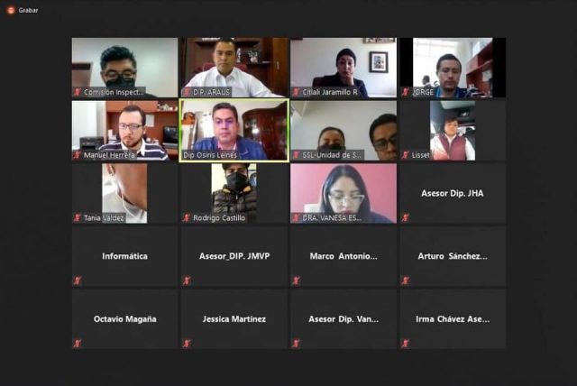
Task: Select the Dip Osiris Leines video tile
Action: (x=234, y=130)
